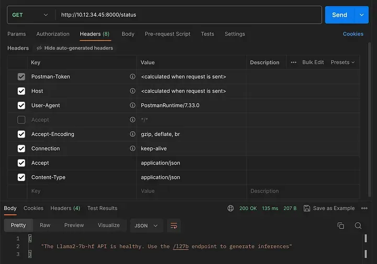Click the eye icon to hide auto-generated headers
377x264 pixels.
coord(39,48)
